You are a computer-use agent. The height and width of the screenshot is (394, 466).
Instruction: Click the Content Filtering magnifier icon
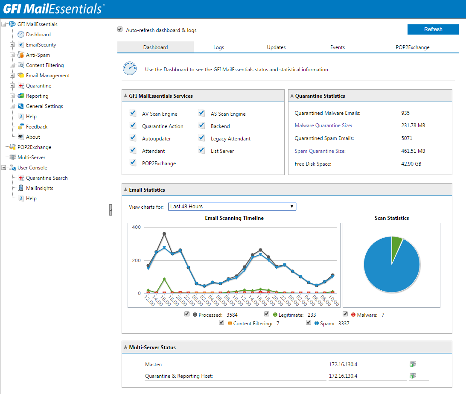pyautogui.click(x=21, y=65)
